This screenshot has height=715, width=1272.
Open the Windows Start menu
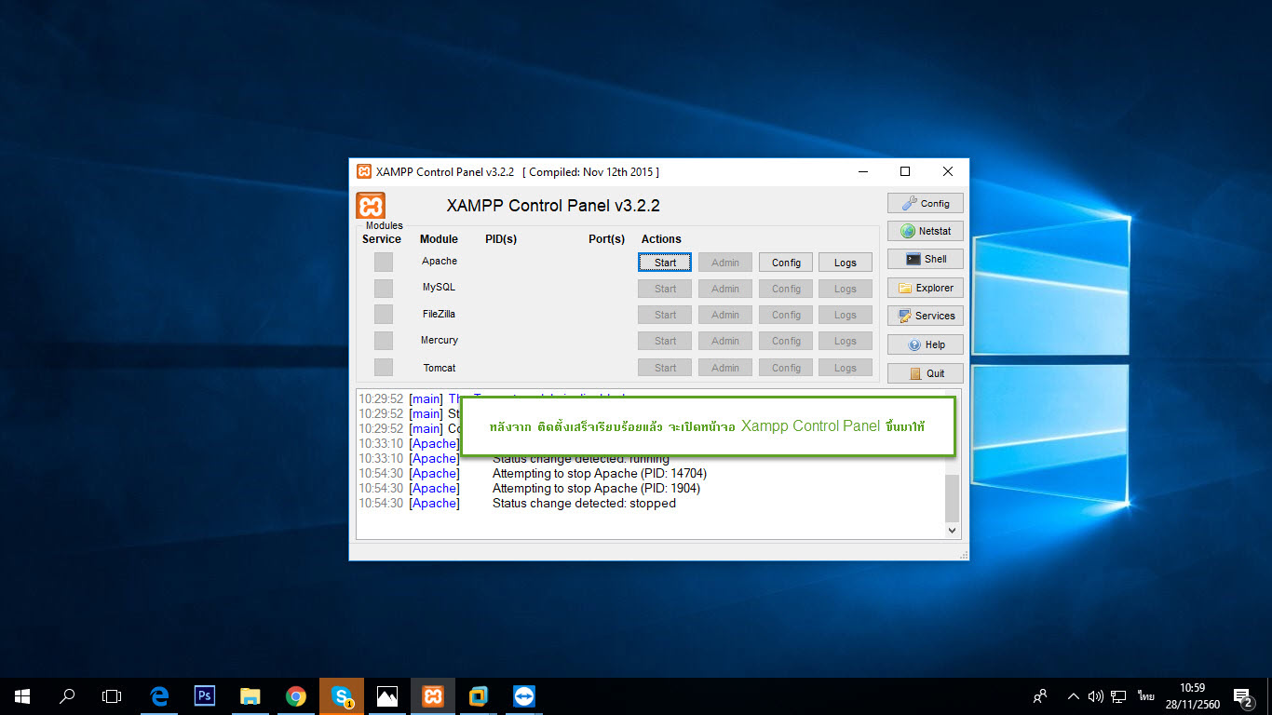tap(22, 696)
